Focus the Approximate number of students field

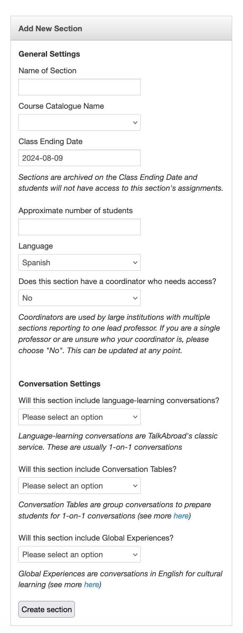pyautogui.click(x=79, y=227)
